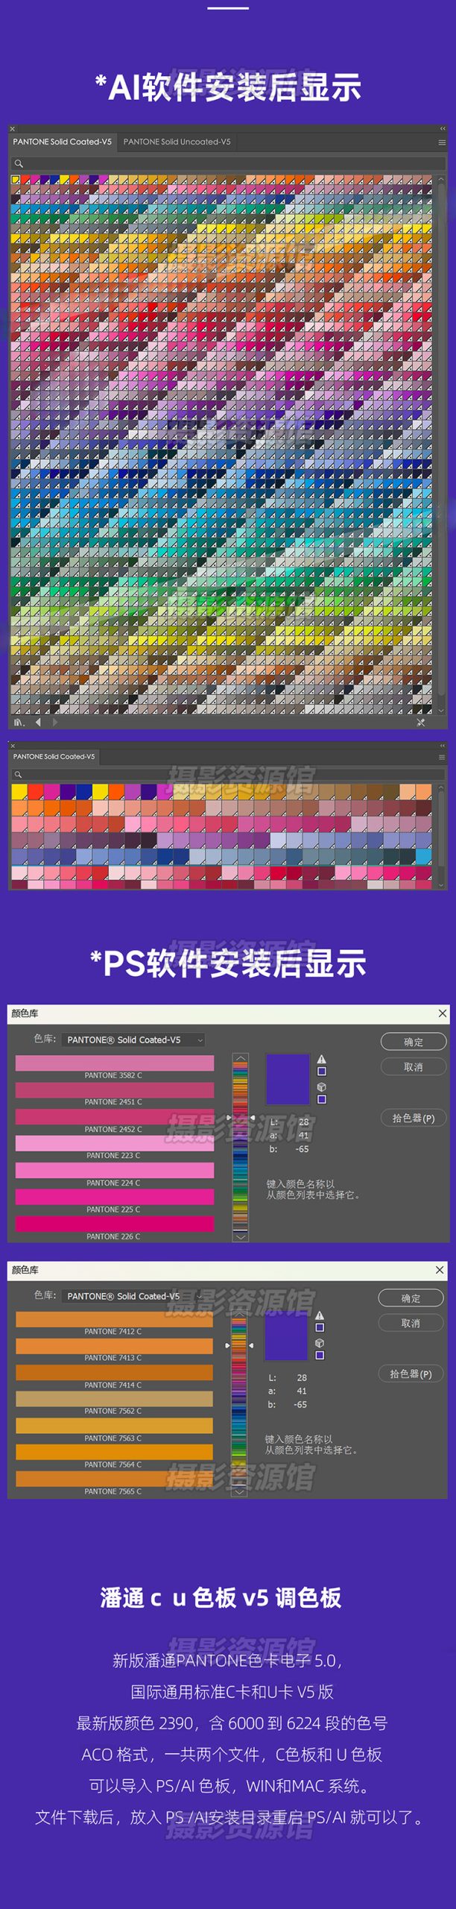Viewport: 456px width, 1909px height.
Task: Select PANTONE Solid Coated-V5 tab in two-tab panel
Action: [62, 142]
